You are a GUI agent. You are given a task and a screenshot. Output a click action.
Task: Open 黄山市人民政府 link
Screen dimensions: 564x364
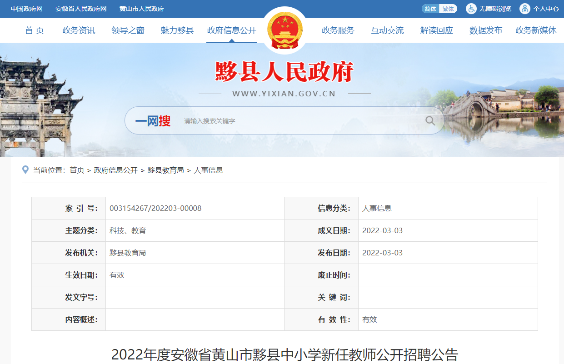click(142, 9)
